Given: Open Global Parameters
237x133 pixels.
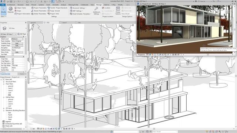Looking at the screenshot, I should tap(39, 14).
